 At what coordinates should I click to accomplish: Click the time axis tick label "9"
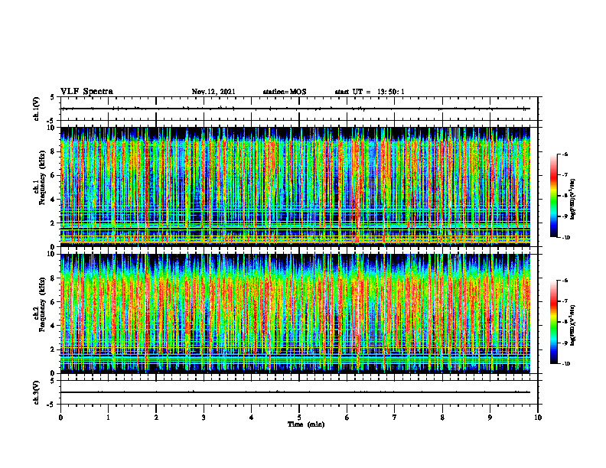(490, 418)
